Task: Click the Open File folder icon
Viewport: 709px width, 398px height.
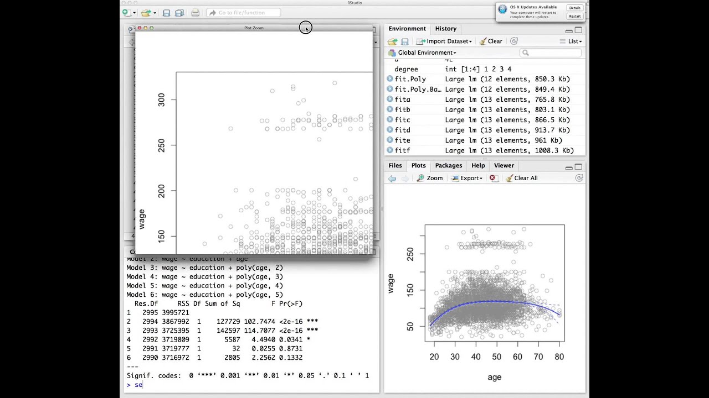Action: [146, 13]
